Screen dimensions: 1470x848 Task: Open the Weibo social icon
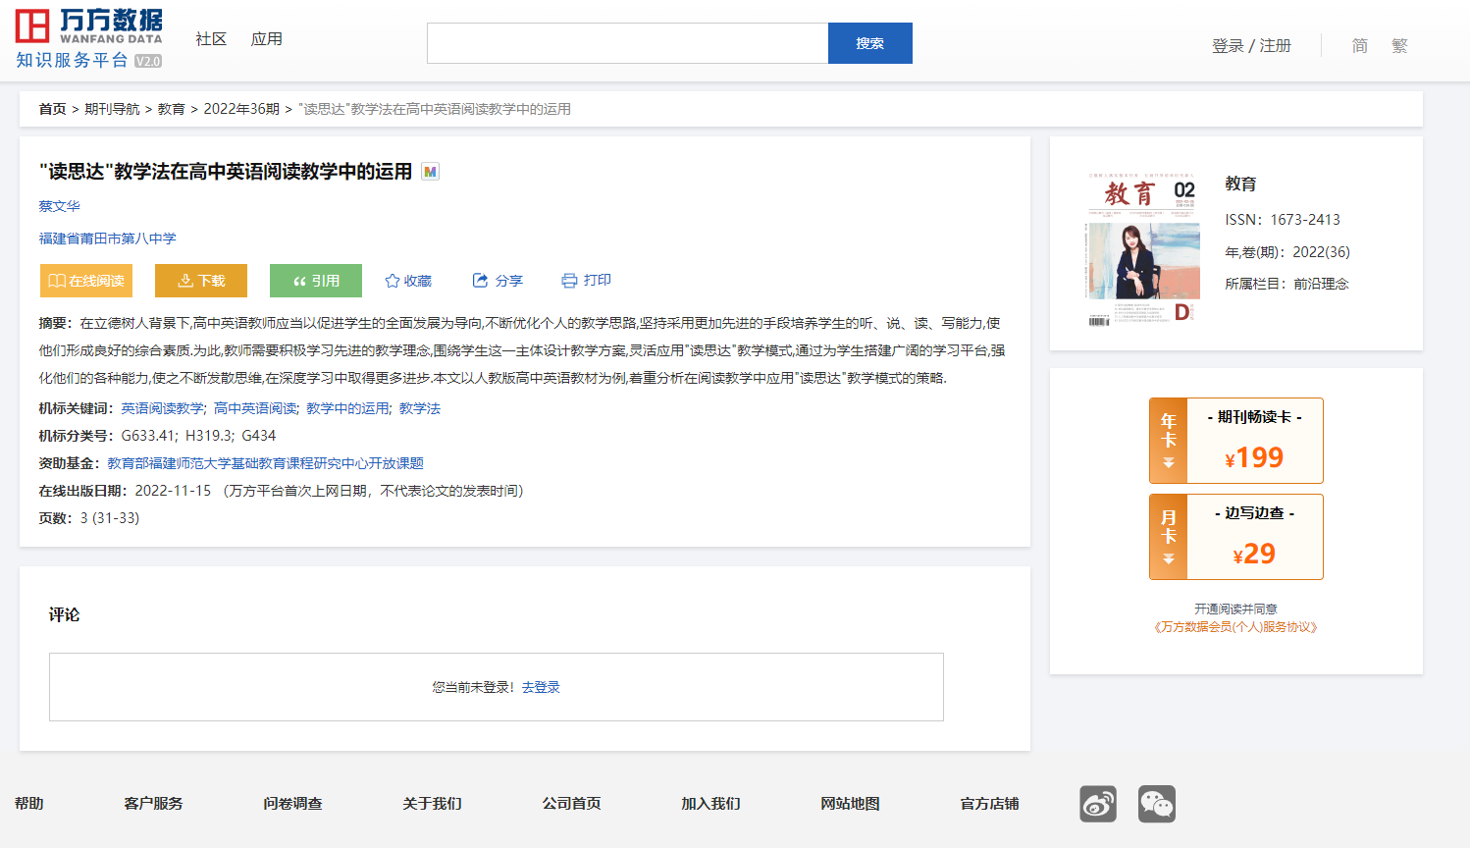click(x=1098, y=804)
